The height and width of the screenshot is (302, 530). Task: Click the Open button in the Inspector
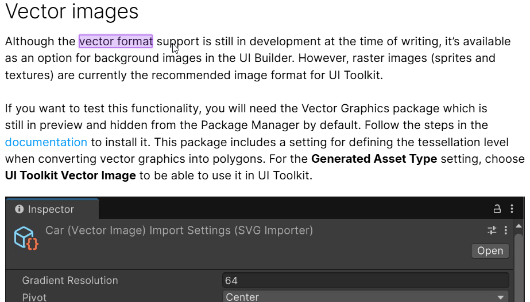click(x=490, y=250)
